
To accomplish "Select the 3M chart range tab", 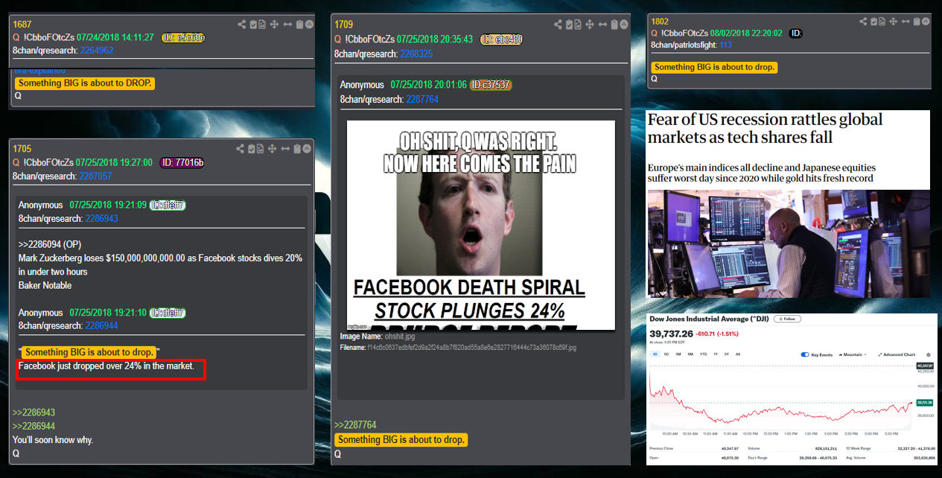I will [x=678, y=354].
